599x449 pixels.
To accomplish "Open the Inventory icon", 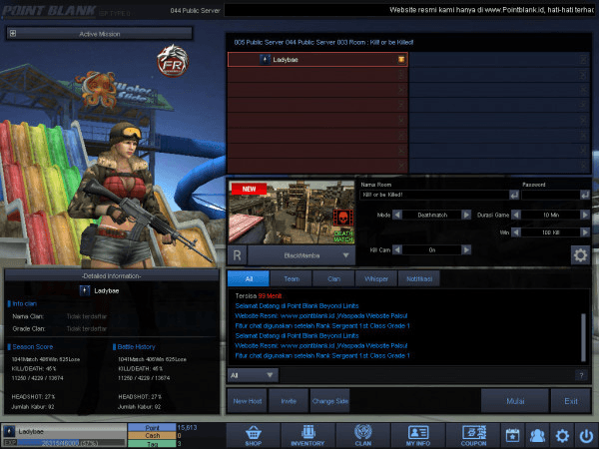I will pos(307,436).
